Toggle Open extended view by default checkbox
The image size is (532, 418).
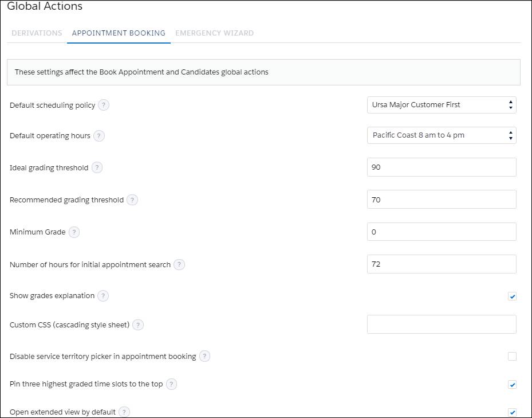[x=512, y=412]
